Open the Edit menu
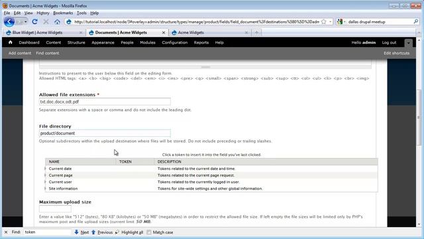 point(17,13)
